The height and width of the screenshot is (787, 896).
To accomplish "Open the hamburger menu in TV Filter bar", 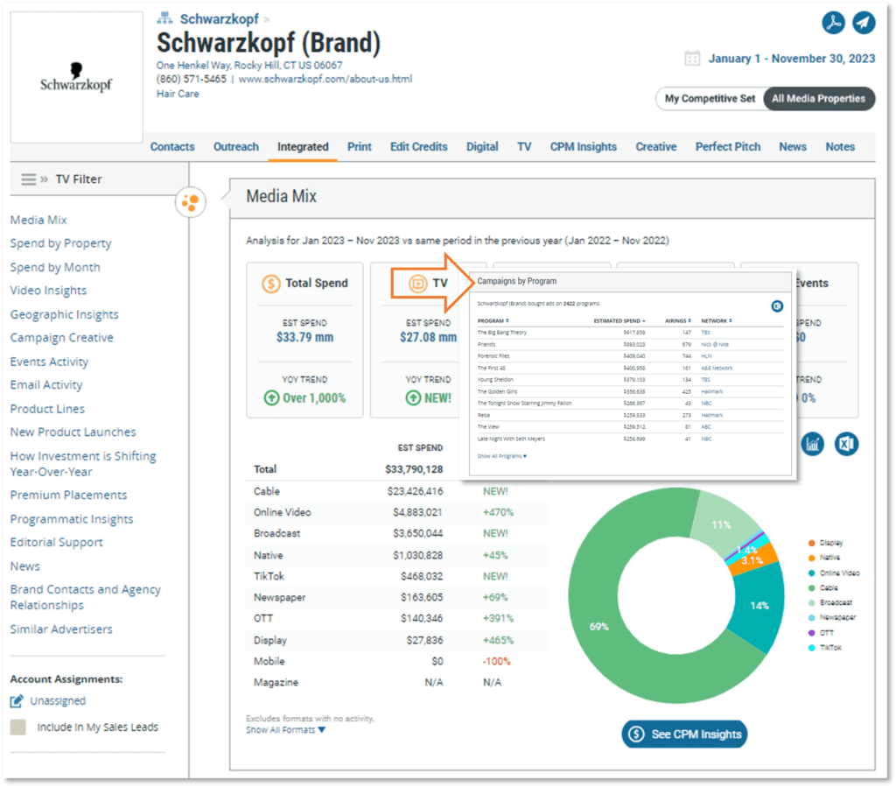I will pos(29,179).
